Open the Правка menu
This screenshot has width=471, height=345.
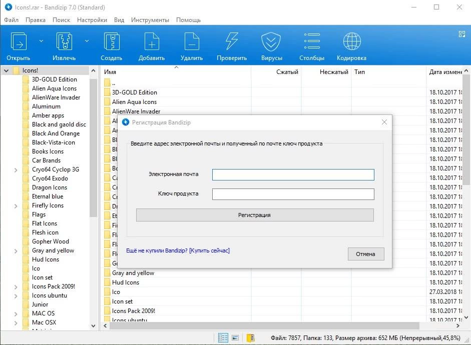[36, 20]
